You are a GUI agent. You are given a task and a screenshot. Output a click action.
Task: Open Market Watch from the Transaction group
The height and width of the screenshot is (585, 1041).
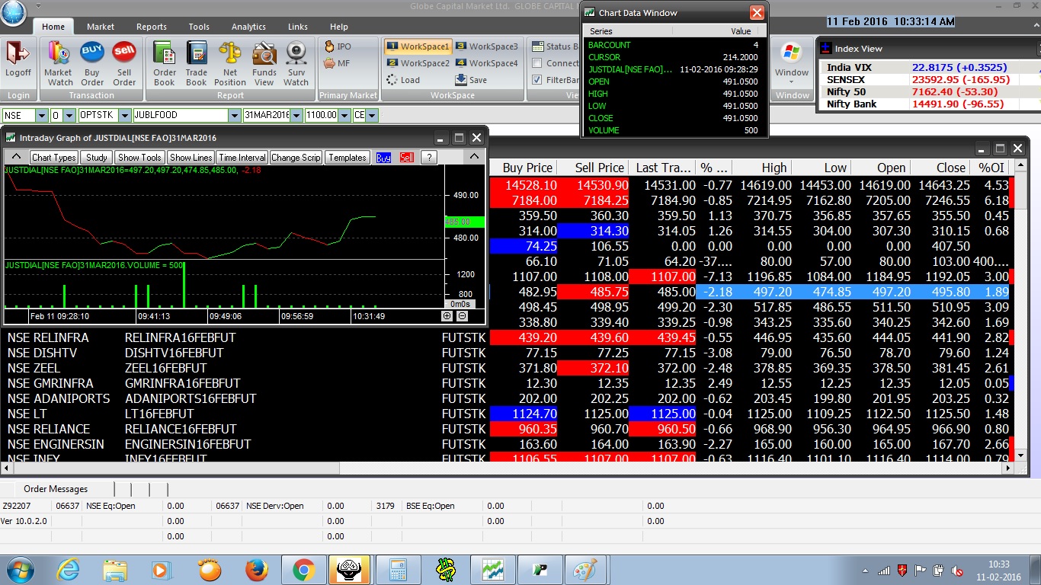pos(59,62)
